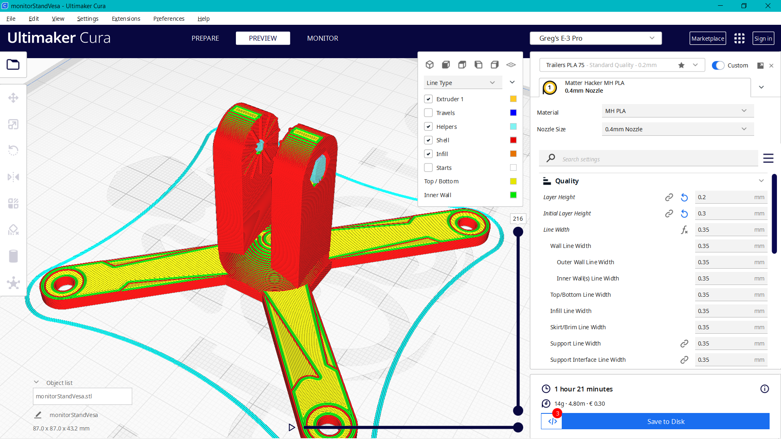The image size is (781, 439).
Task: Open the Extensions menu
Action: pyautogui.click(x=126, y=19)
